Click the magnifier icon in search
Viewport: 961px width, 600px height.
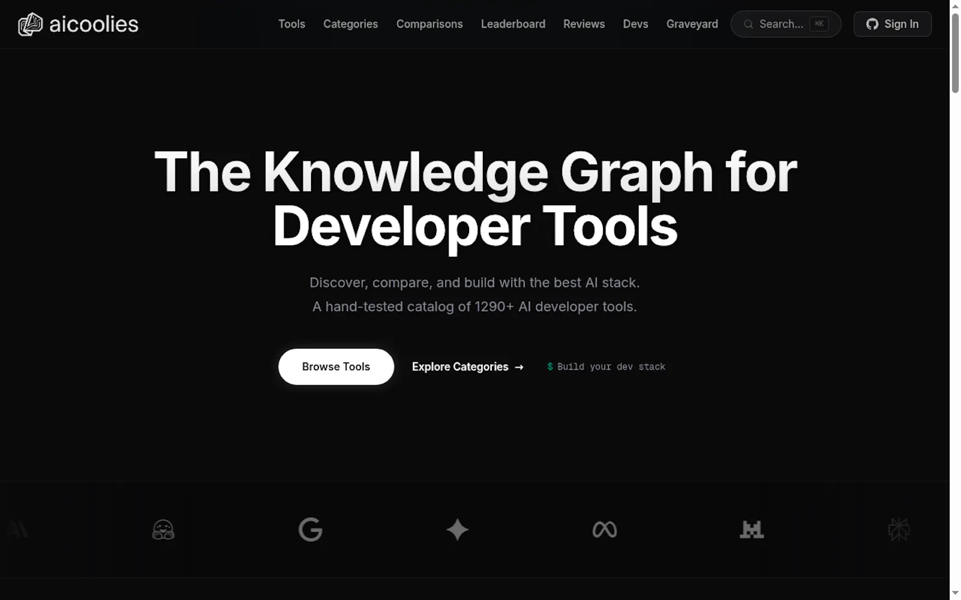point(748,24)
